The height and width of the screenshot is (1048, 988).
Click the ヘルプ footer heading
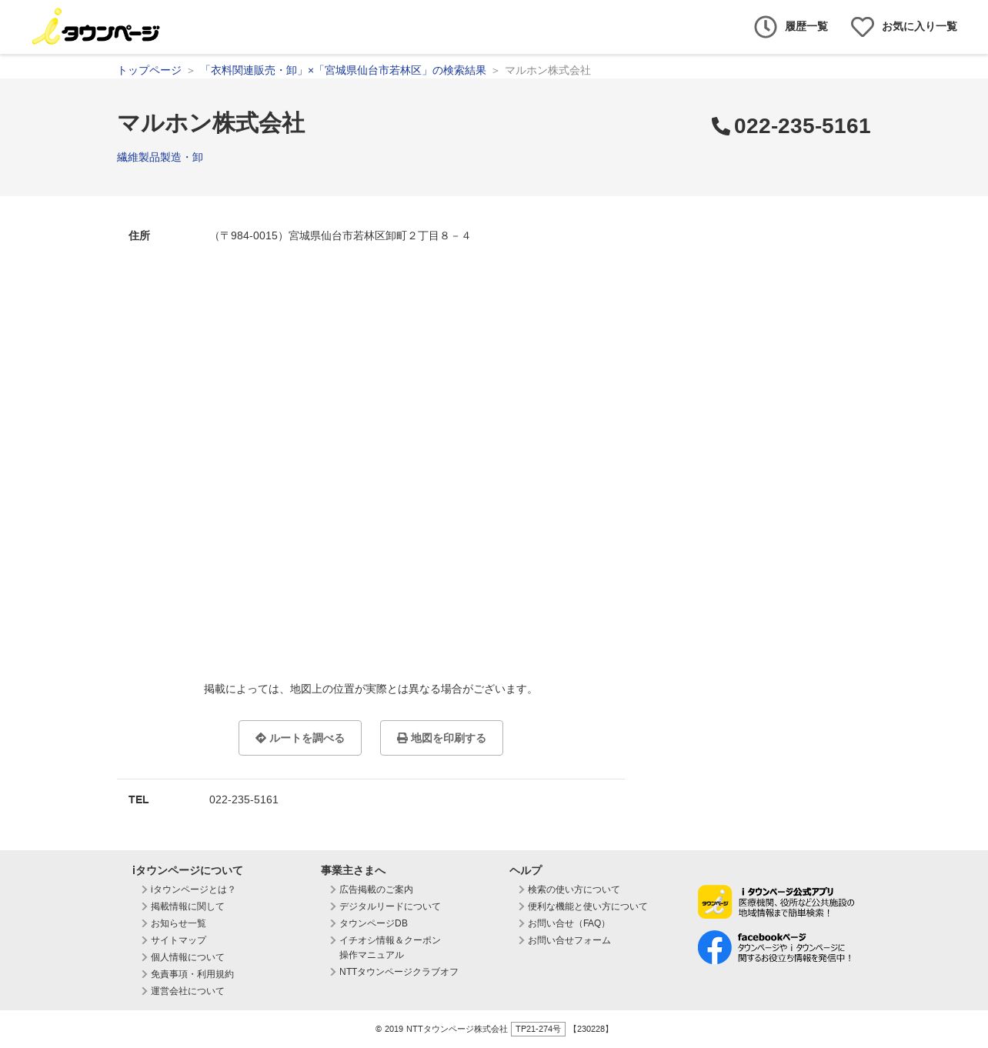tap(526, 870)
